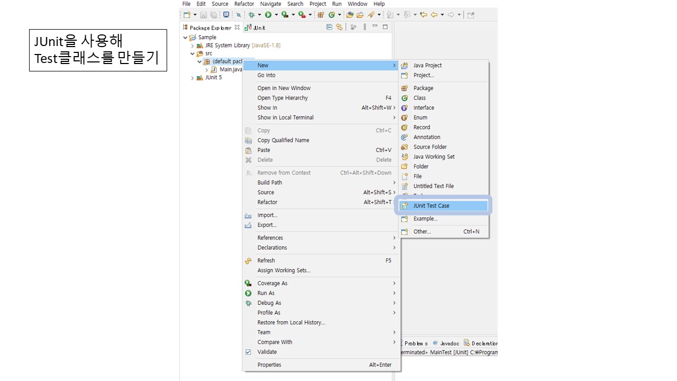Collapse the src folder node
The width and height of the screenshot is (677, 381).
pos(193,53)
